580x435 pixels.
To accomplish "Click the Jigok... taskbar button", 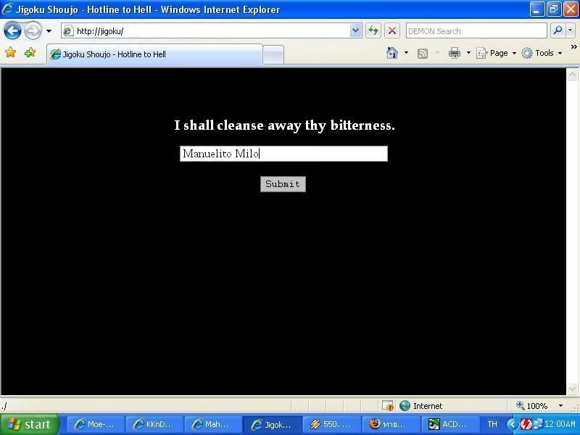I will [x=272, y=424].
